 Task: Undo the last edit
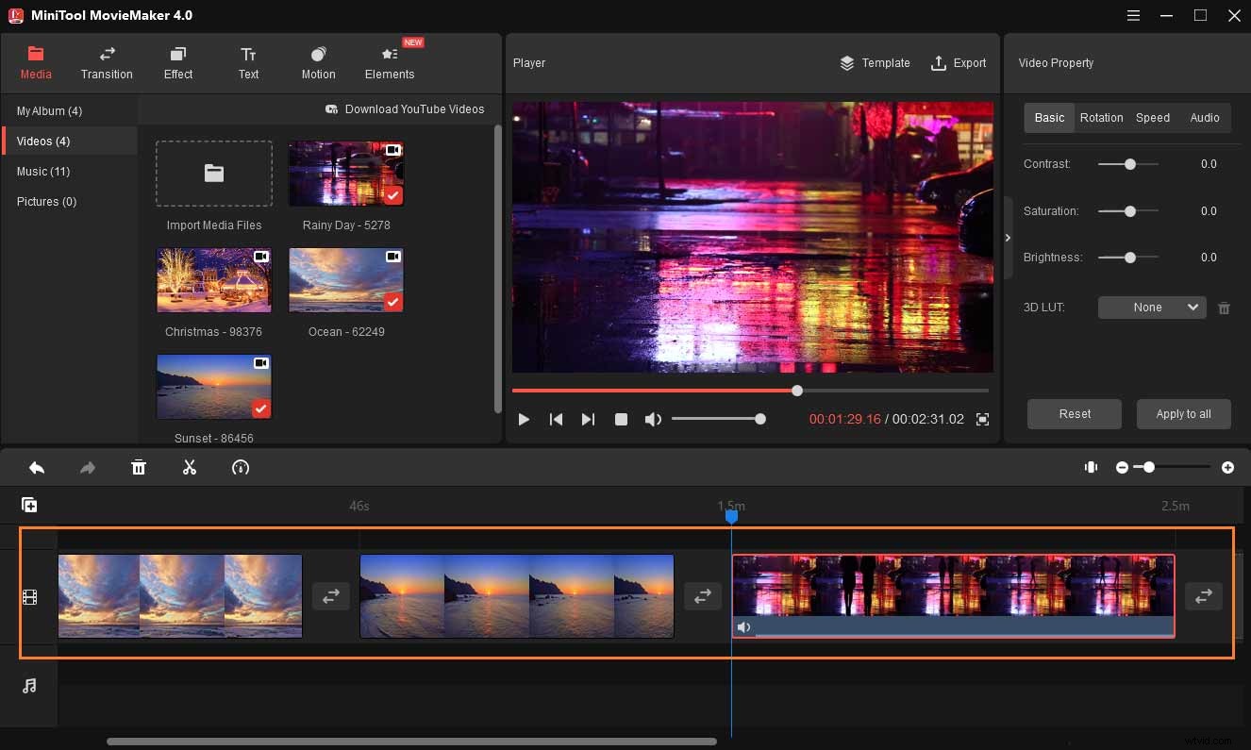37,467
